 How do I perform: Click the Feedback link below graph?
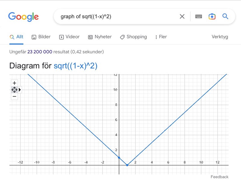(x=219, y=177)
